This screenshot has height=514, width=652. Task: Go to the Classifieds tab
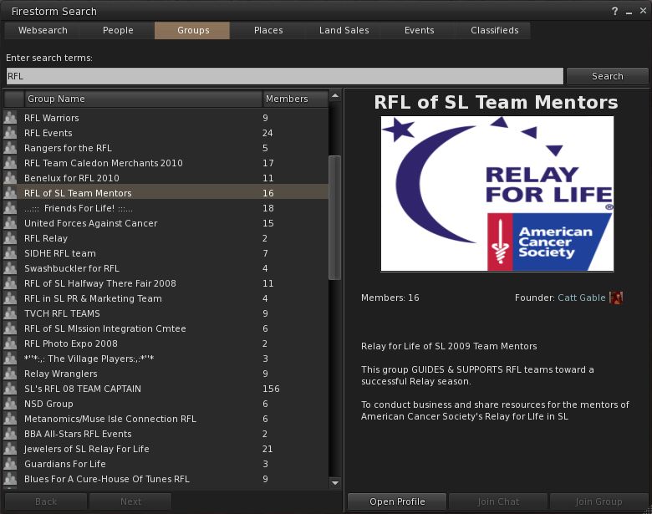pyautogui.click(x=494, y=30)
